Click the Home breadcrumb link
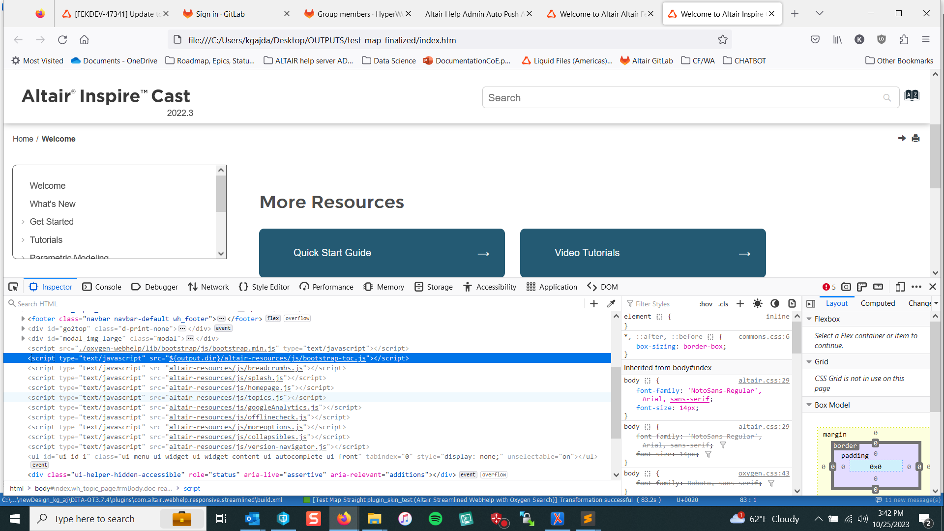 (23, 139)
